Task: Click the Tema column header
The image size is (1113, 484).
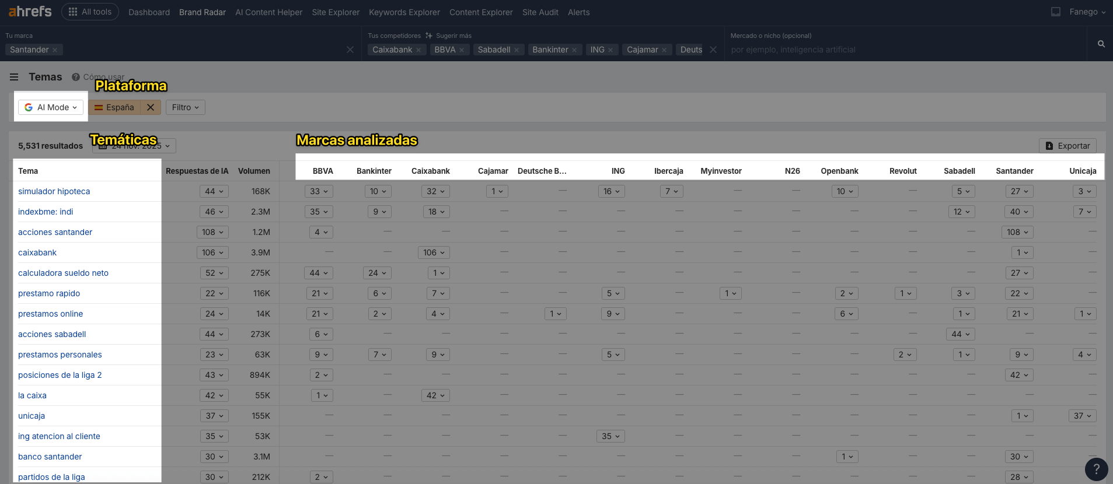Action: coord(28,171)
